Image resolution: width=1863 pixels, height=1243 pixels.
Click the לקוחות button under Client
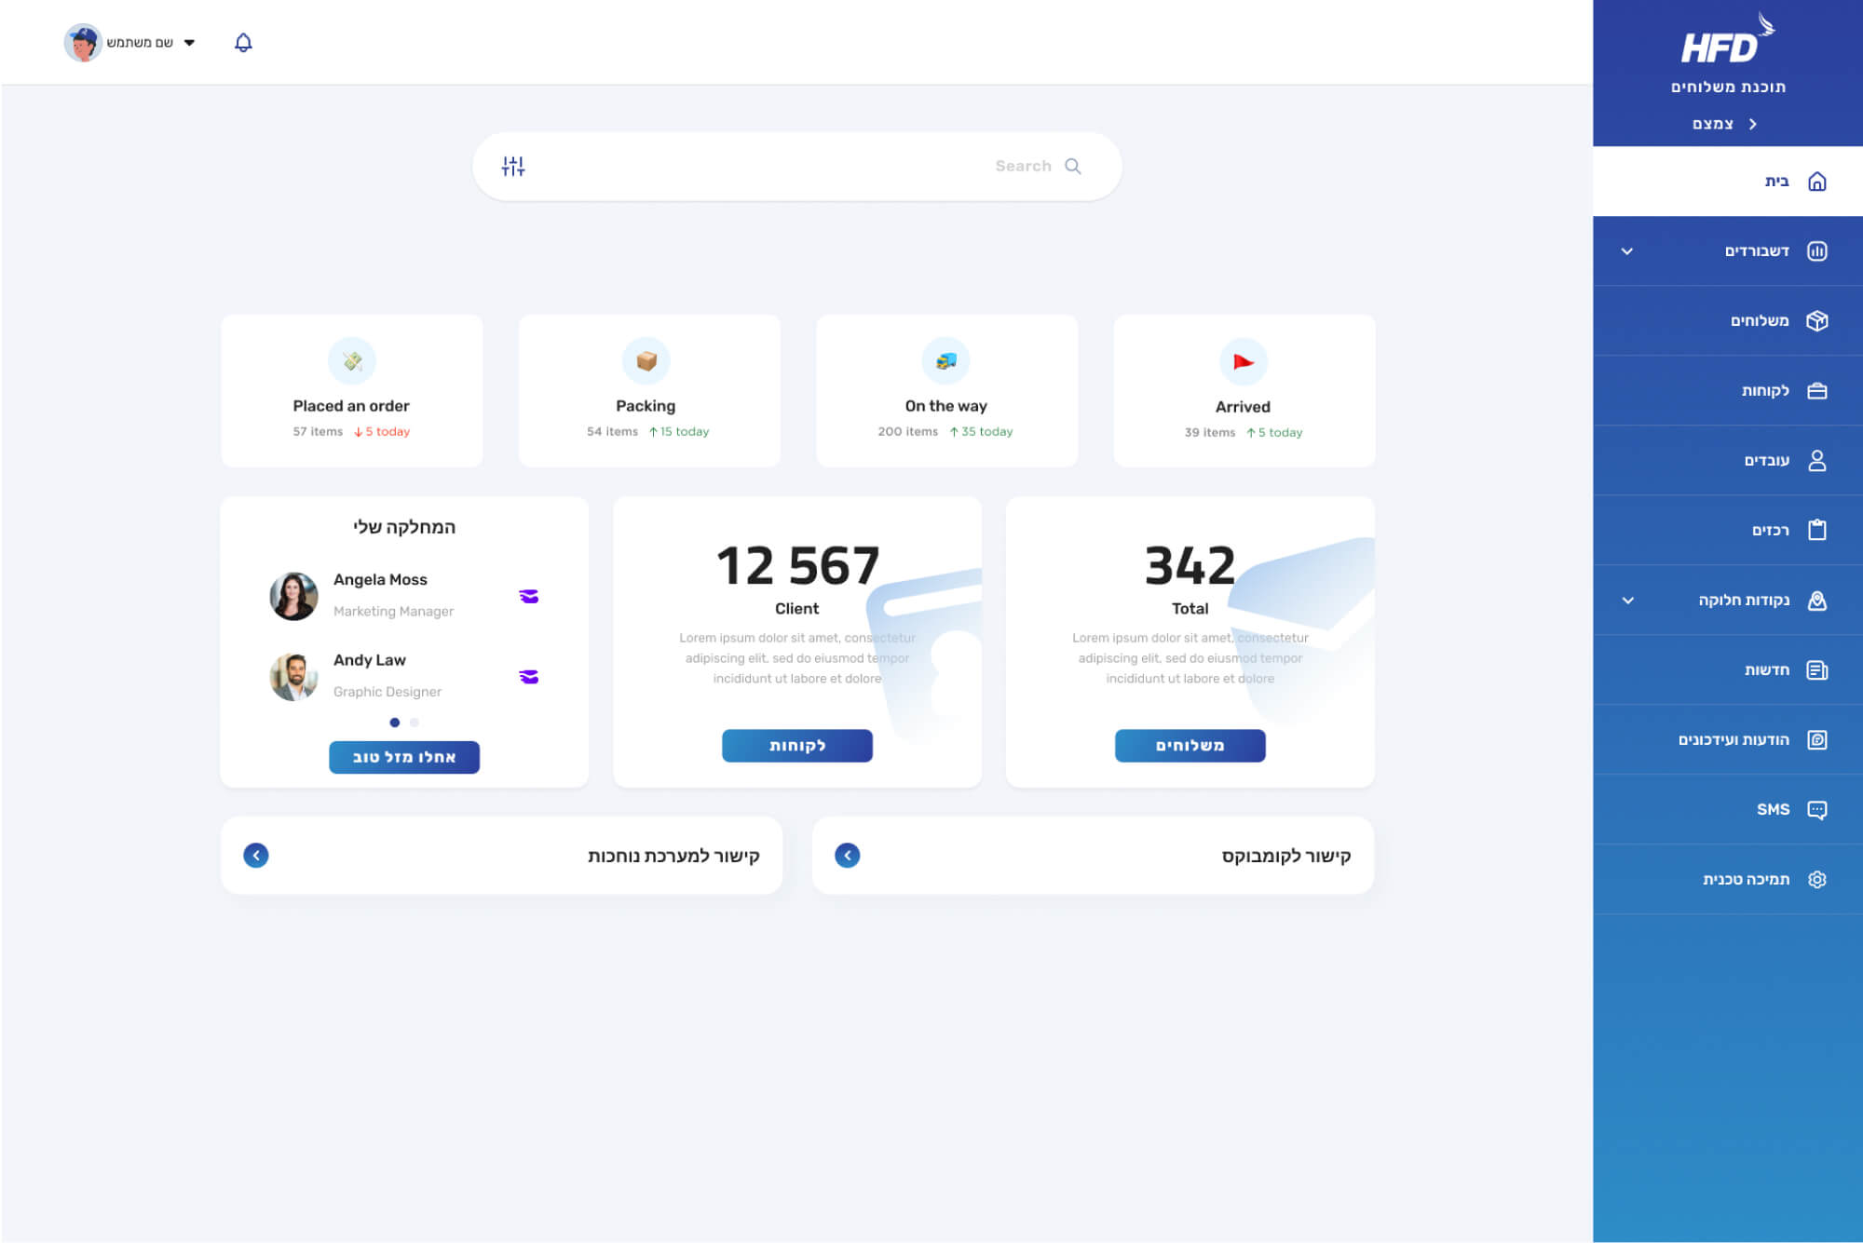point(796,746)
